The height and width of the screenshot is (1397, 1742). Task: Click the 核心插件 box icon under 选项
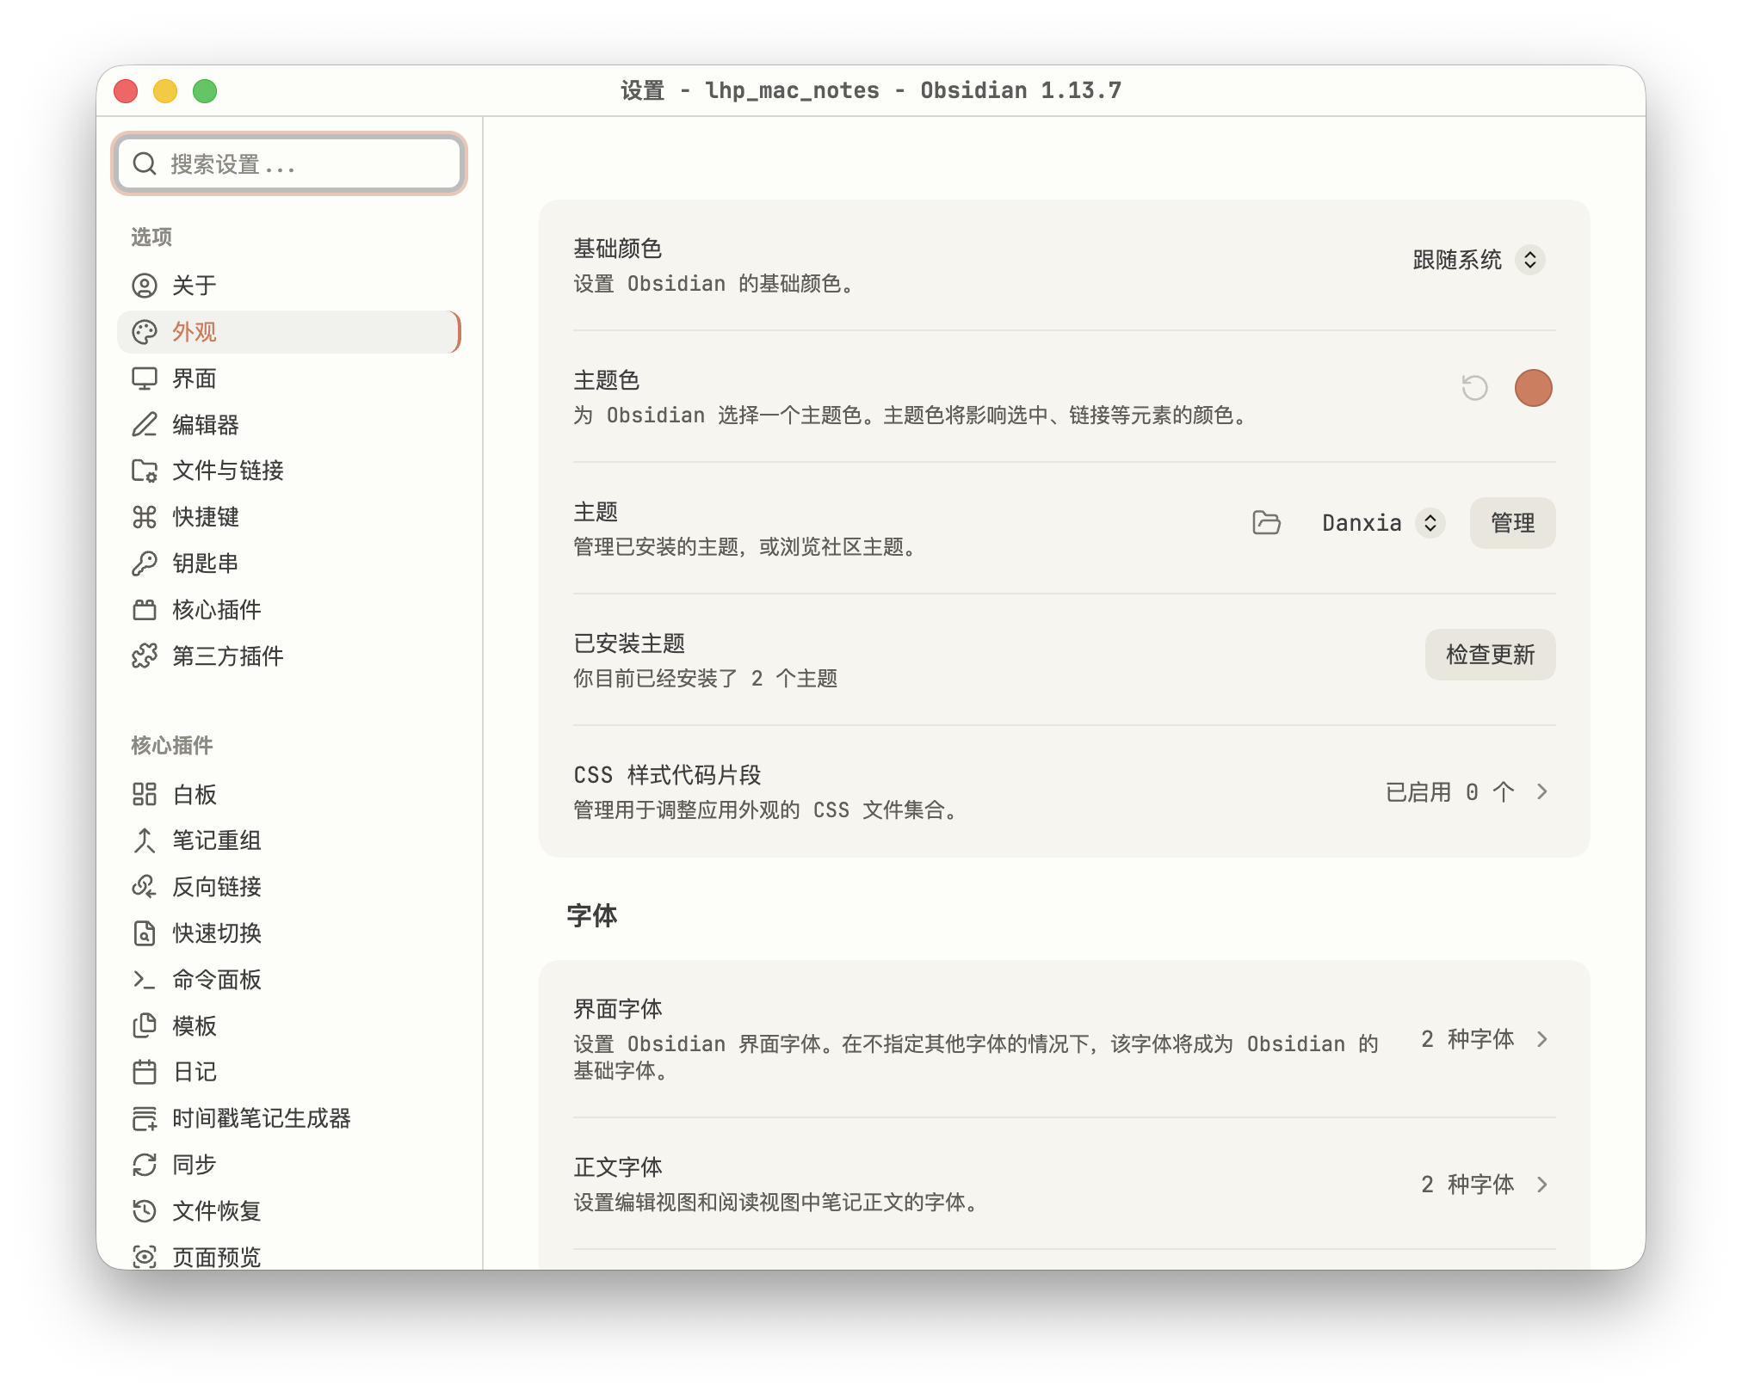pos(145,610)
